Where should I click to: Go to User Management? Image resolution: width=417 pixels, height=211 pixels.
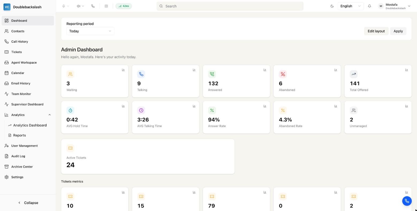click(x=28, y=146)
